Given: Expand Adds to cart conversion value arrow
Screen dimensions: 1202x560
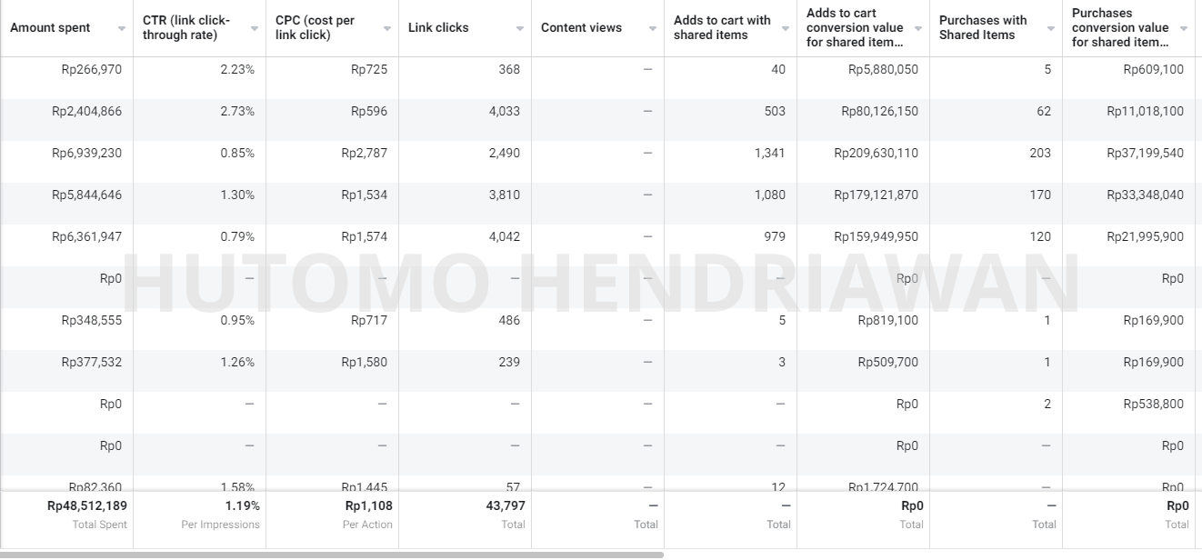Looking at the screenshot, I should point(918,28).
